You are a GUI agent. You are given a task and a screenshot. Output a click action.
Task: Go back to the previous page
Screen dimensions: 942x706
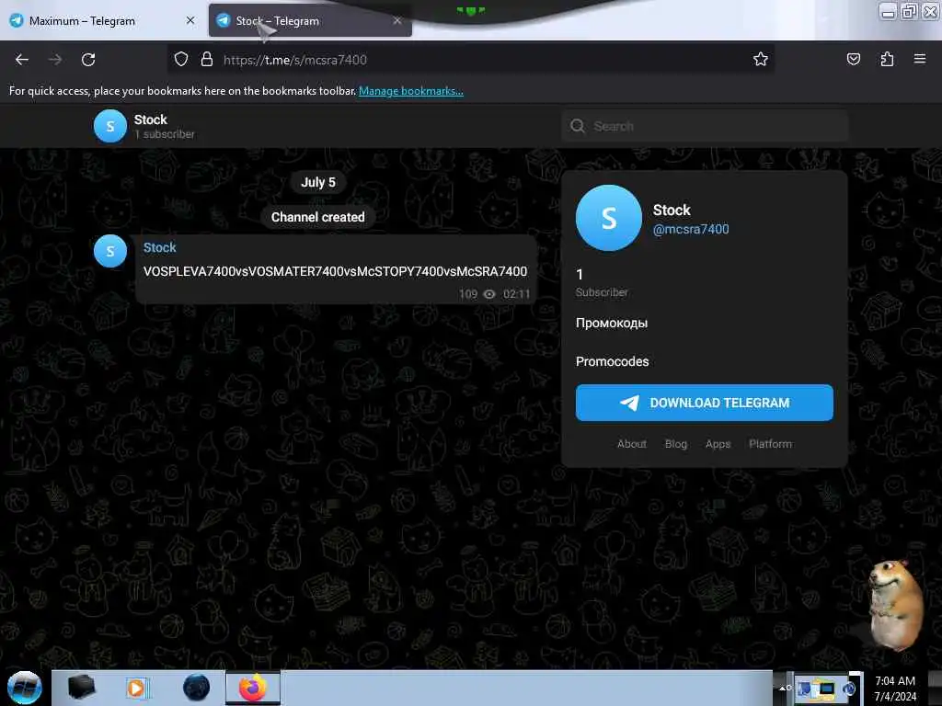point(22,60)
